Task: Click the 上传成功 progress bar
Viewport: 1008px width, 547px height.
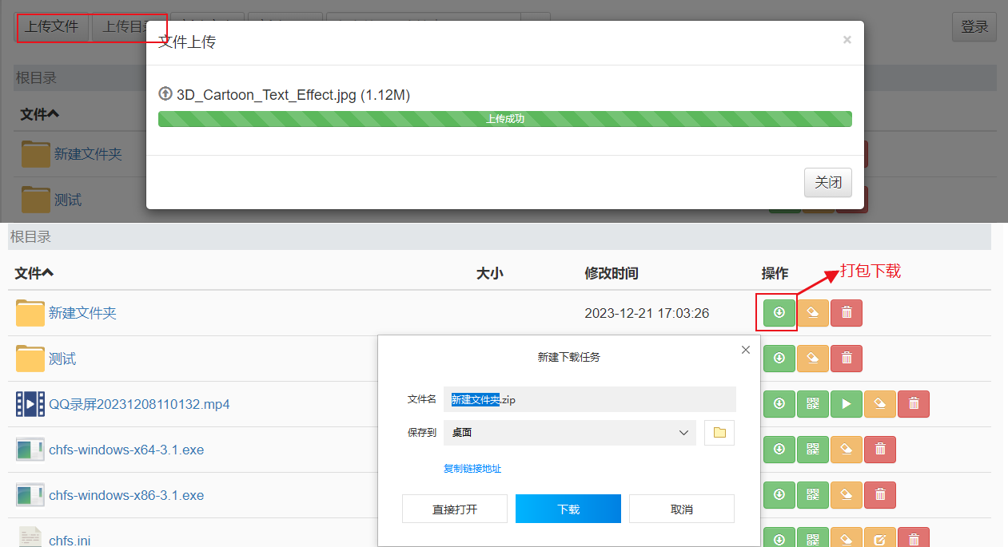Action: (504, 119)
